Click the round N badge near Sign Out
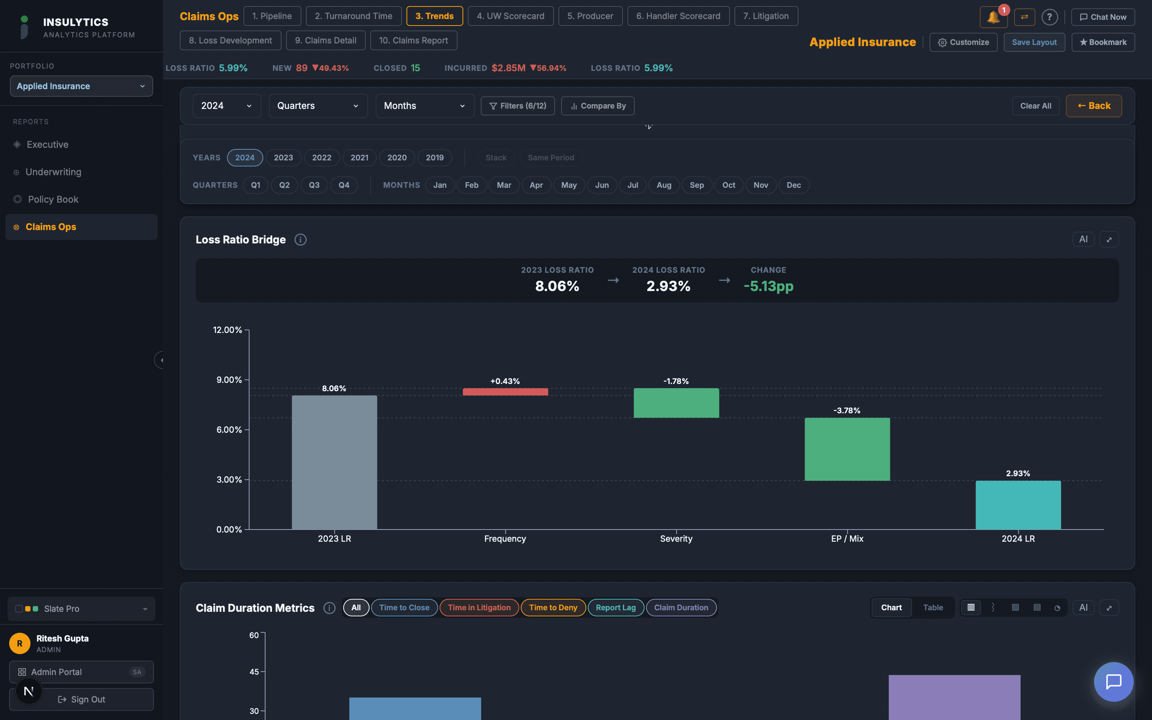Viewport: 1152px width, 720px height. point(29,691)
